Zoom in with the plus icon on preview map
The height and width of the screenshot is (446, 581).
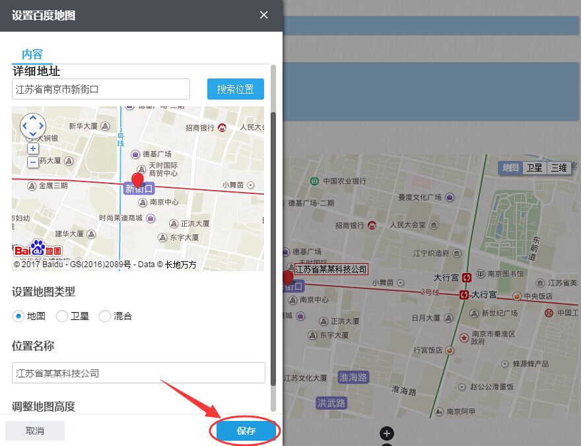coord(33,148)
